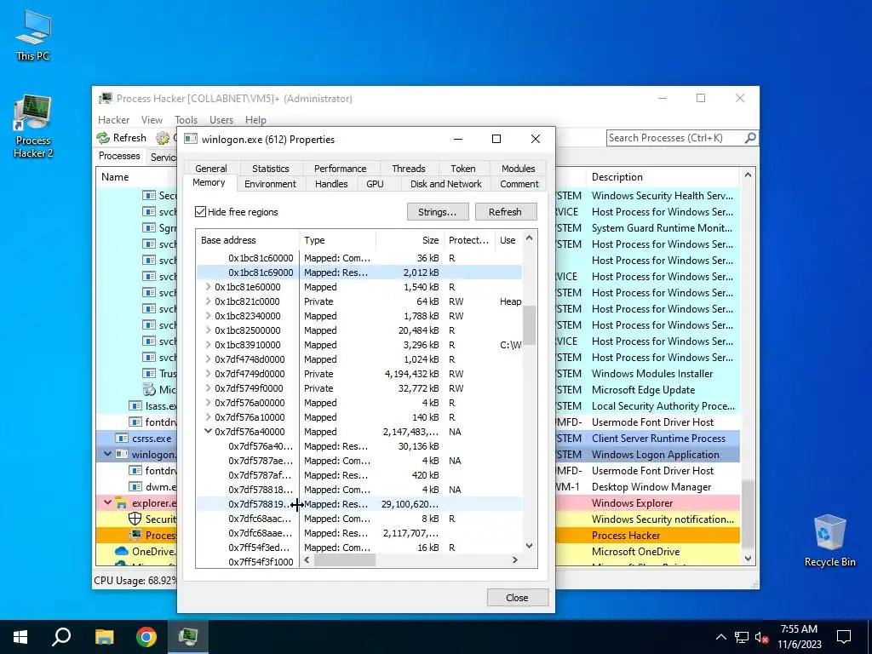Screen dimensions: 872x654
Task: Switch to the Threads tab
Action: [408, 169]
